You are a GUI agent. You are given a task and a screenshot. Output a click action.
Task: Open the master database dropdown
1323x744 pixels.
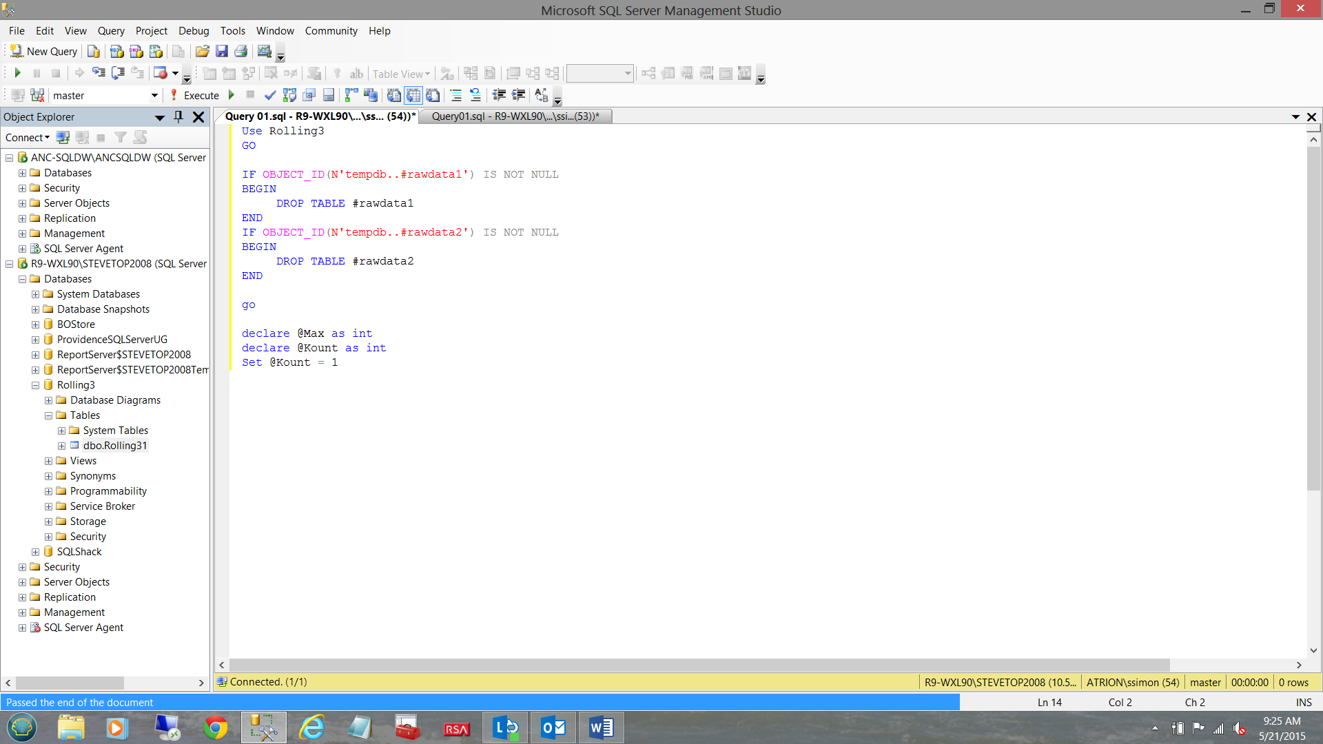pos(154,96)
